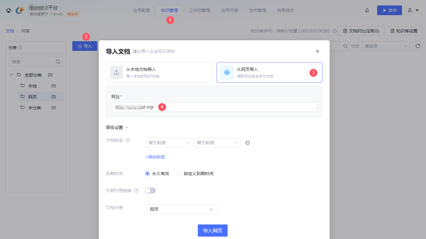Open 知识库设置

pyautogui.click(x=404, y=31)
